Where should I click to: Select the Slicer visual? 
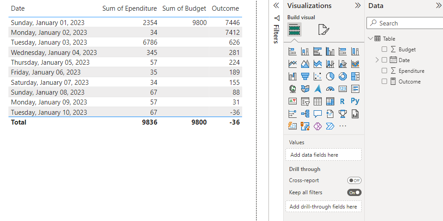click(305, 101)
